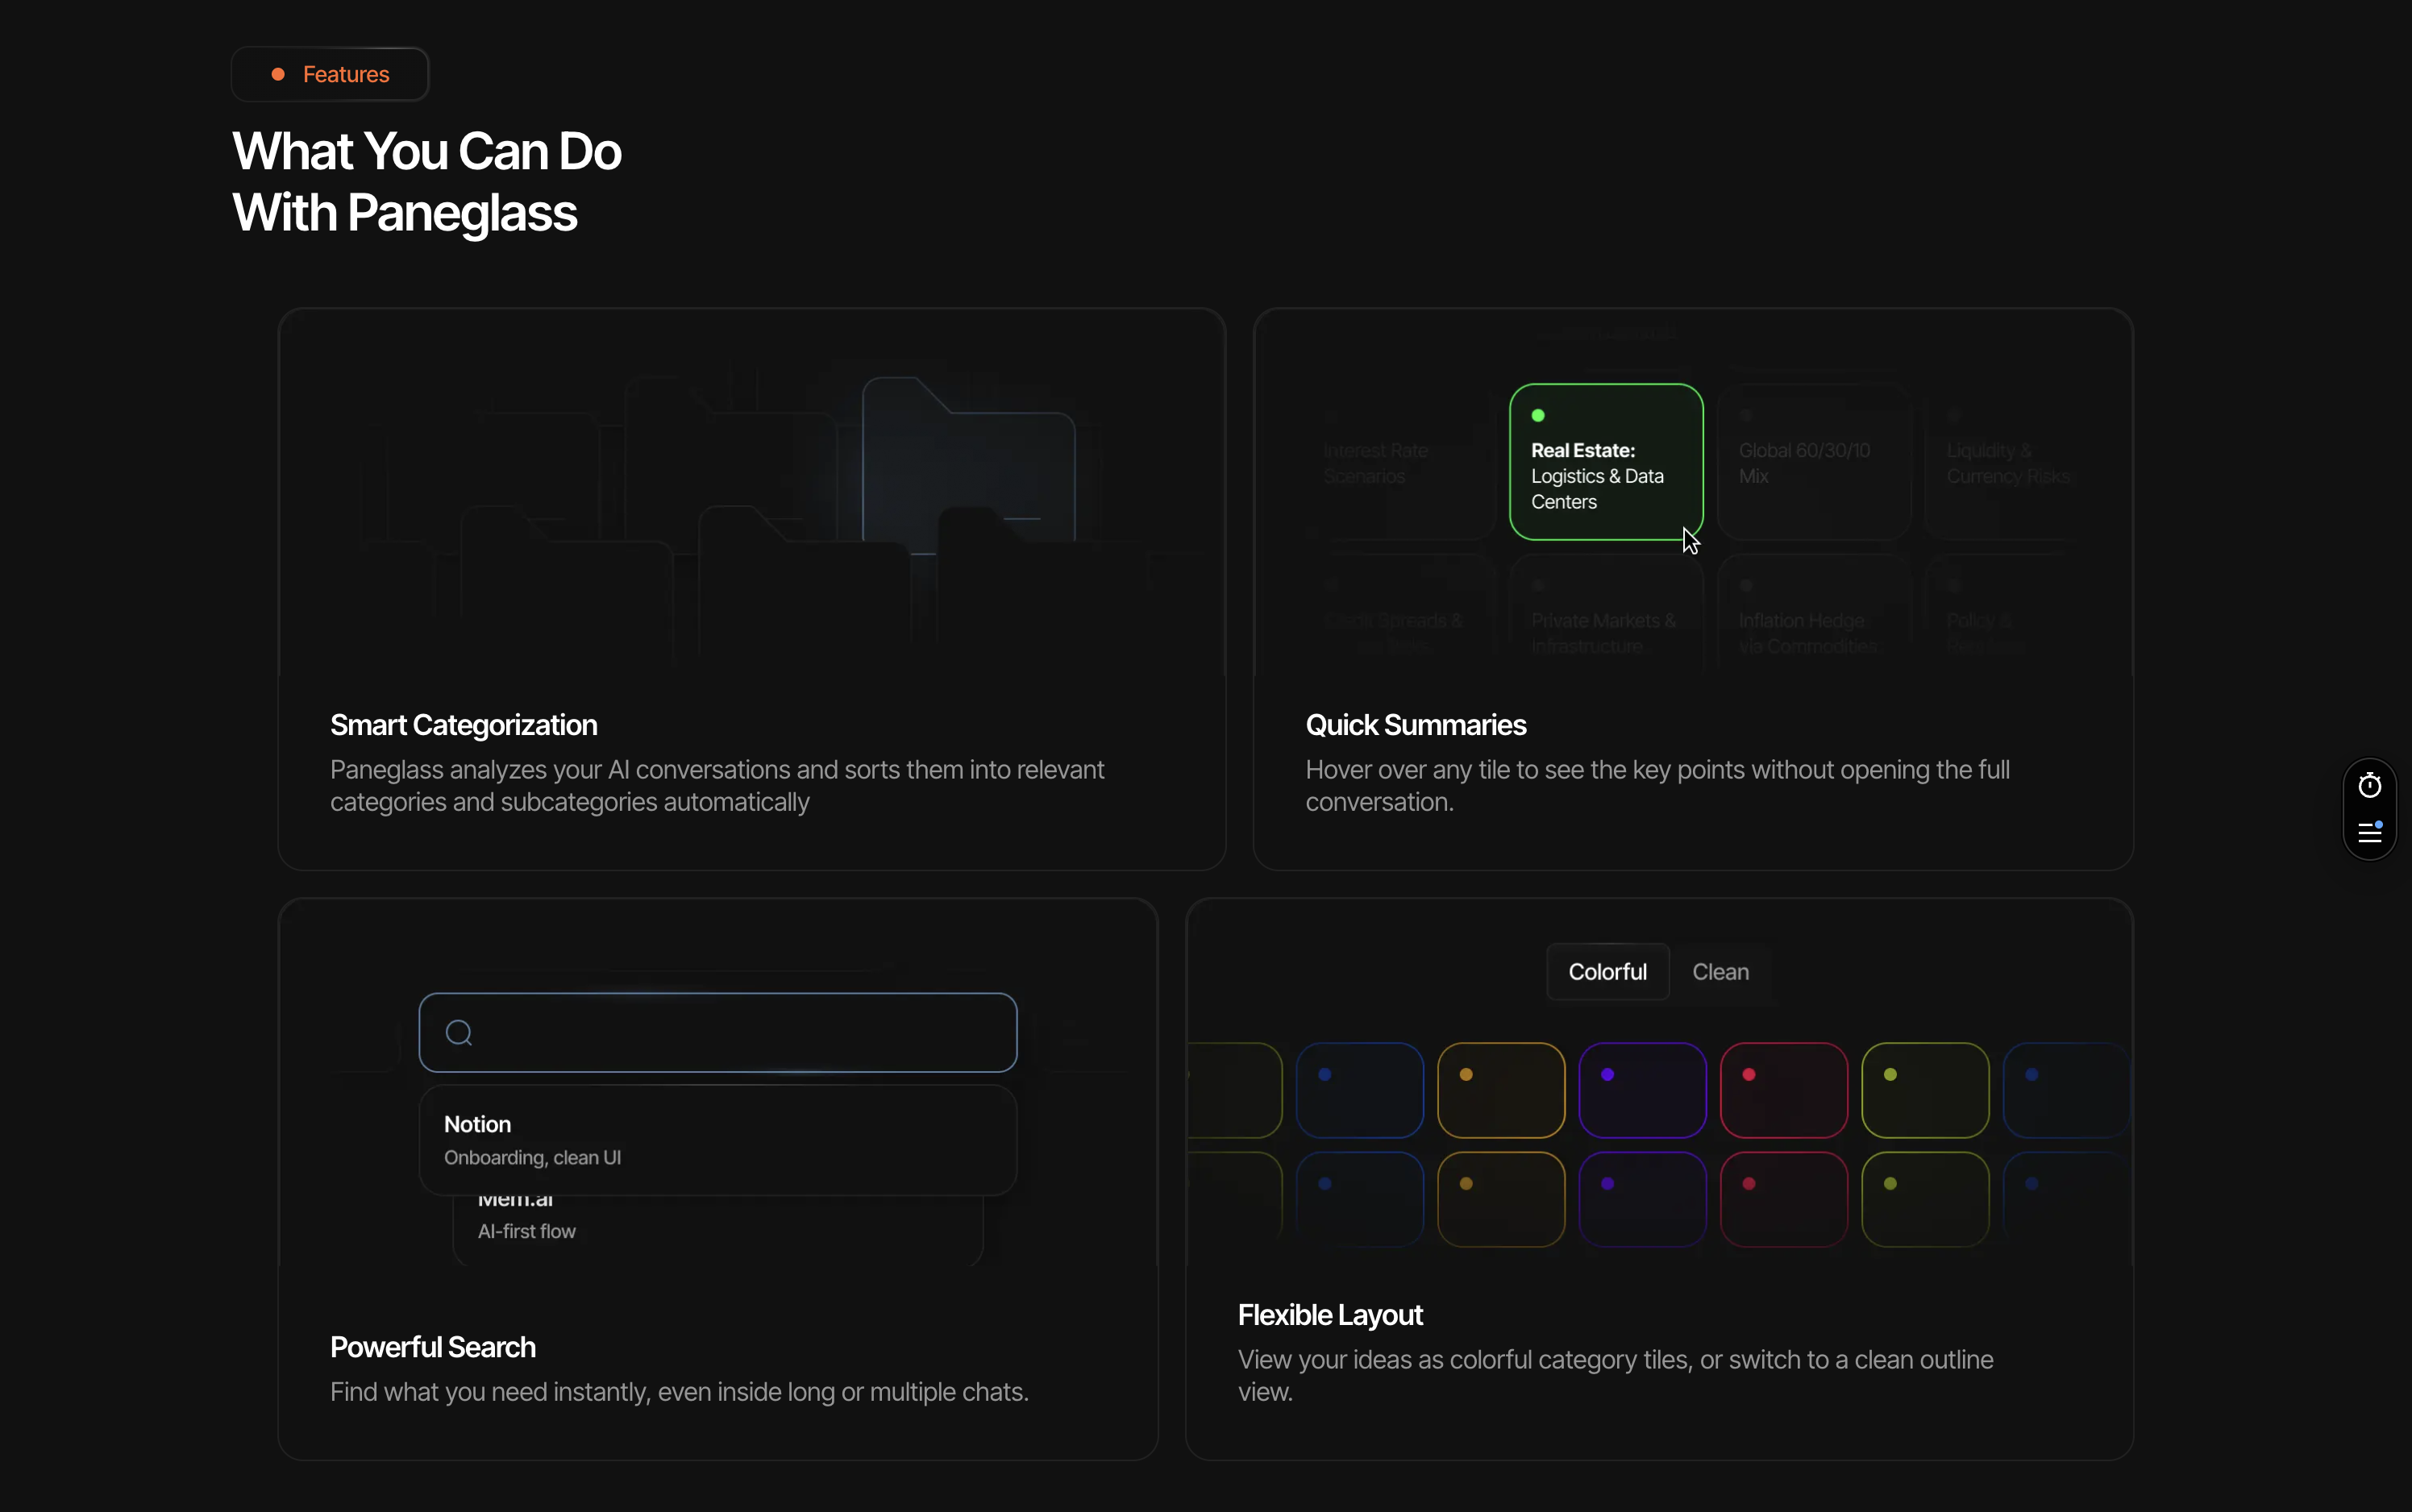This screenshot has width=2412, height=1512.
Task: Click the yellow tile in the Flexible Layout grid
Action: (x=1500, y=1090)
